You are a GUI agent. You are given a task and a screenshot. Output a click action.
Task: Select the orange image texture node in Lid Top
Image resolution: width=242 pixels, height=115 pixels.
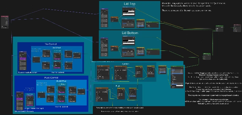click(114, 19)
